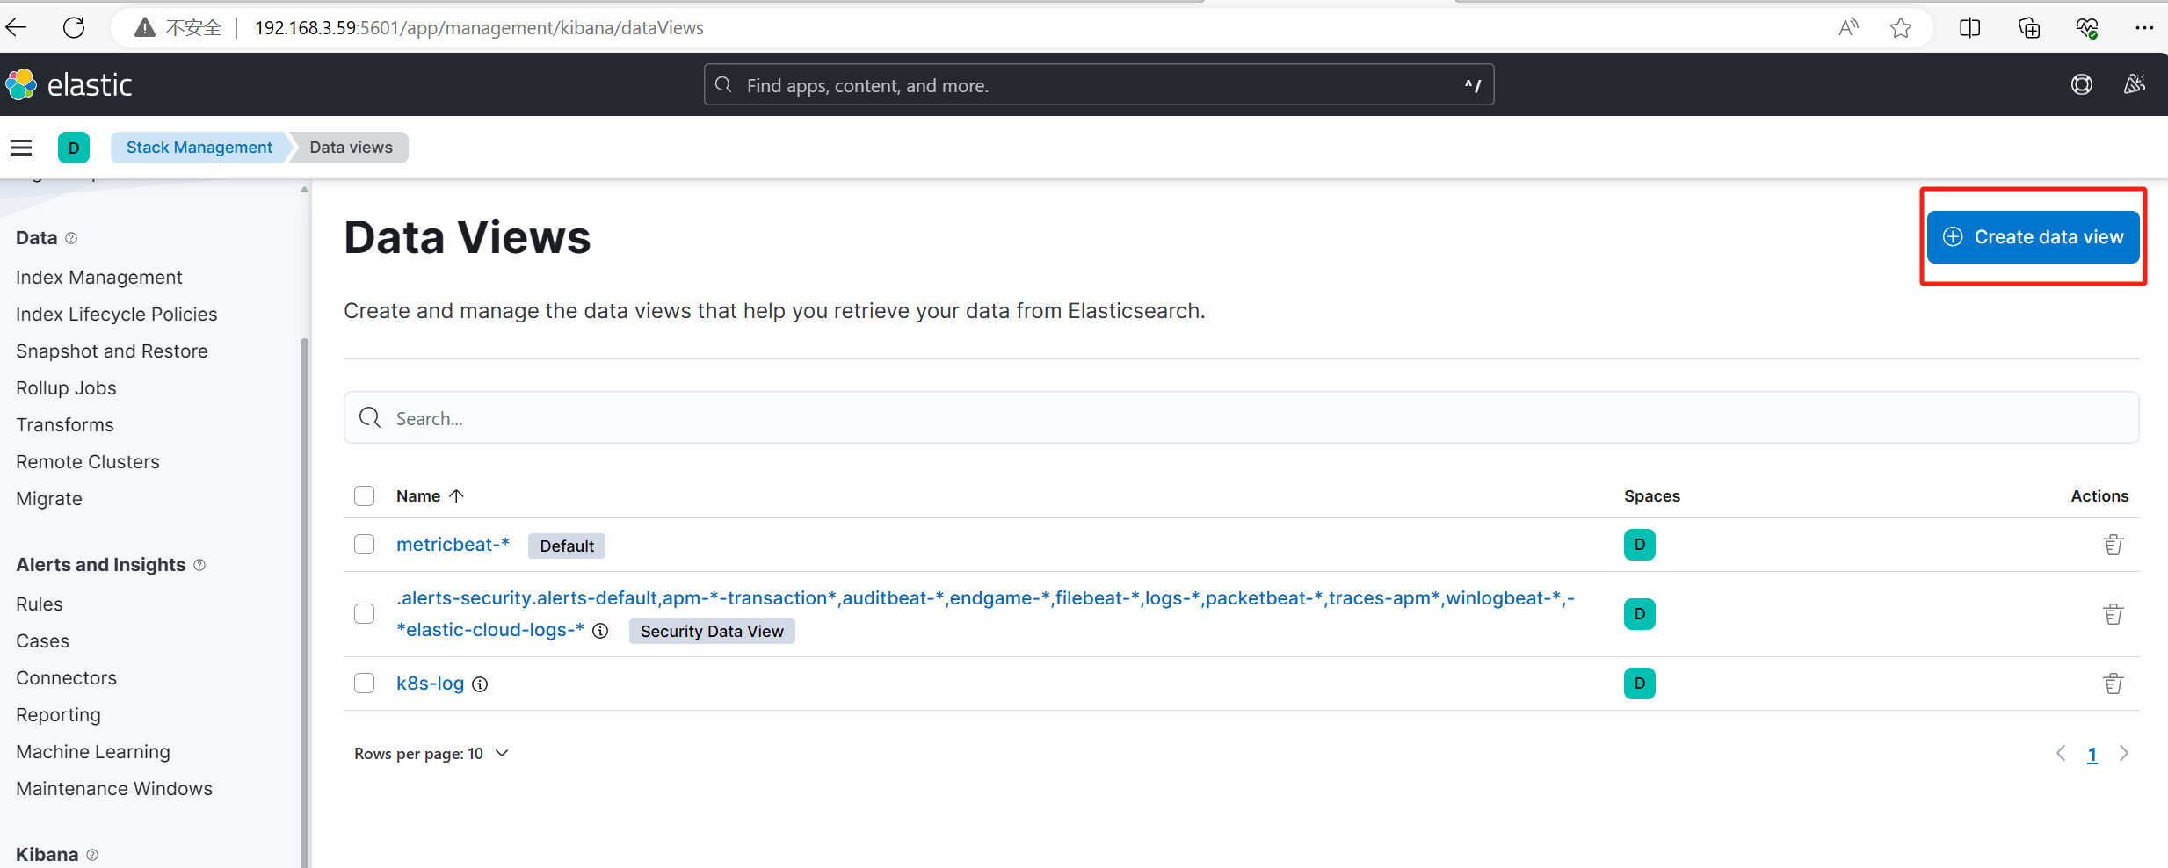Click the data views Search field

[x=1241, y=418]
